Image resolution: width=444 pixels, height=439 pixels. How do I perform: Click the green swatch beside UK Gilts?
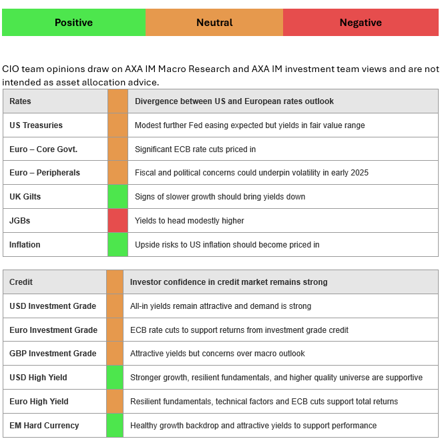(118, 197)
